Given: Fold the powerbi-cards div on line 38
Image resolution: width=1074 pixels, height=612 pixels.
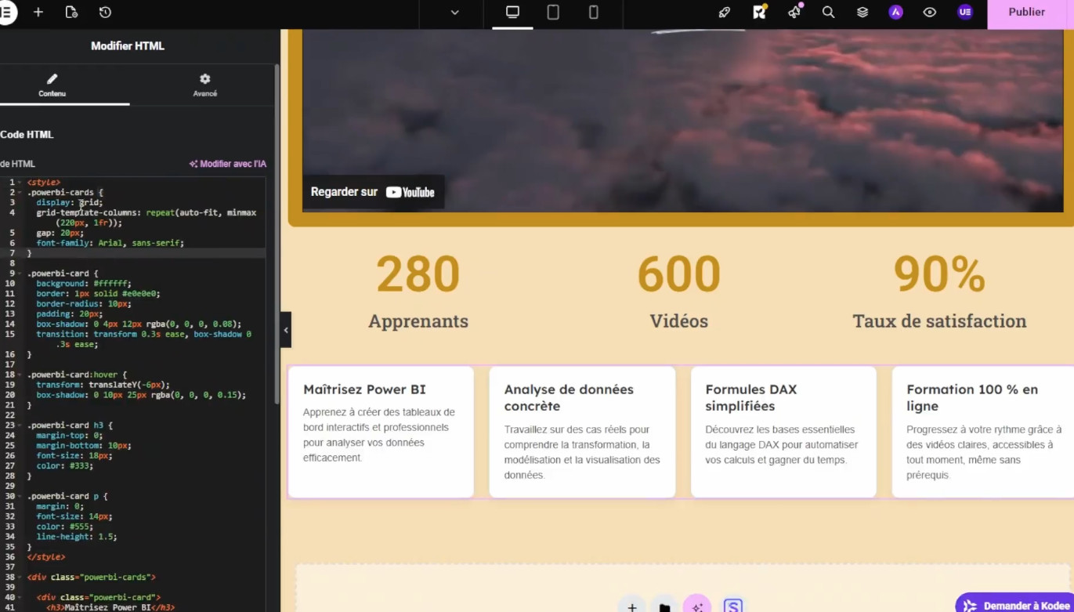Looking at the screenshot, I should 20,578.
